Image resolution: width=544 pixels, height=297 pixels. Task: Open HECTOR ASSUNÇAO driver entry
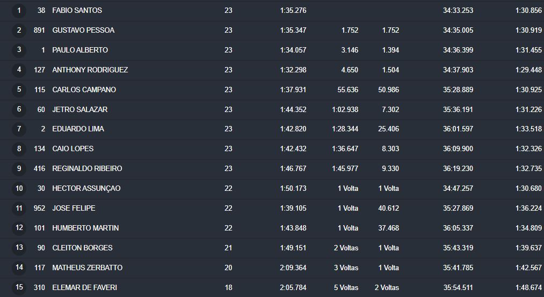point(86,188)
